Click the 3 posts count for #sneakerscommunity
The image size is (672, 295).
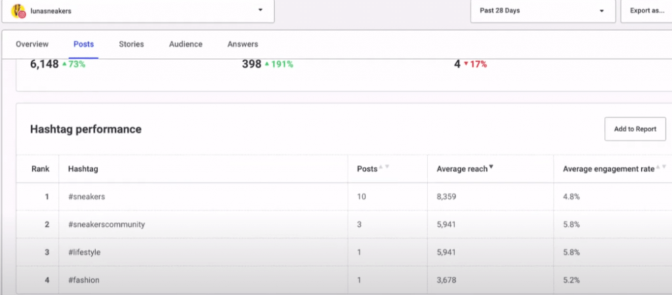pos(359,224)
